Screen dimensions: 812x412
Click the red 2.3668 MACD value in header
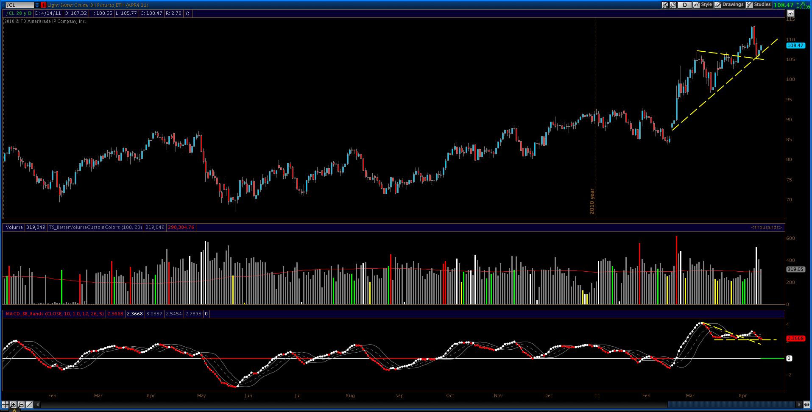click(x=115, y=314)
